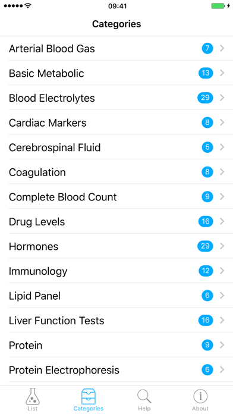The height and width of the screenshot is (414, 233).
Task: Tap the Wi-Fi signal icon
Action: pos(27,6)
